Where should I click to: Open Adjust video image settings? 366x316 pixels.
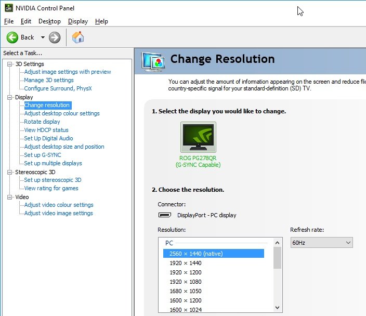(58, 213)
